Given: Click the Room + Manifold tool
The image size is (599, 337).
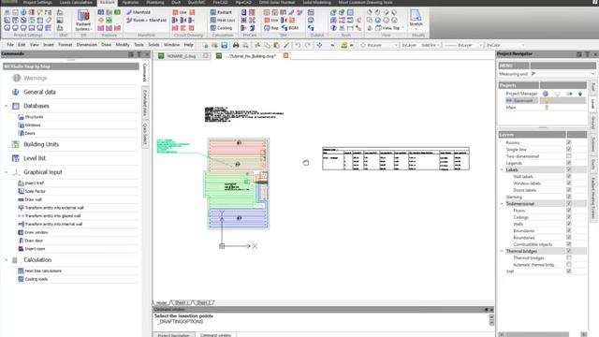Looking at the screenshot, I should [146, 20].
